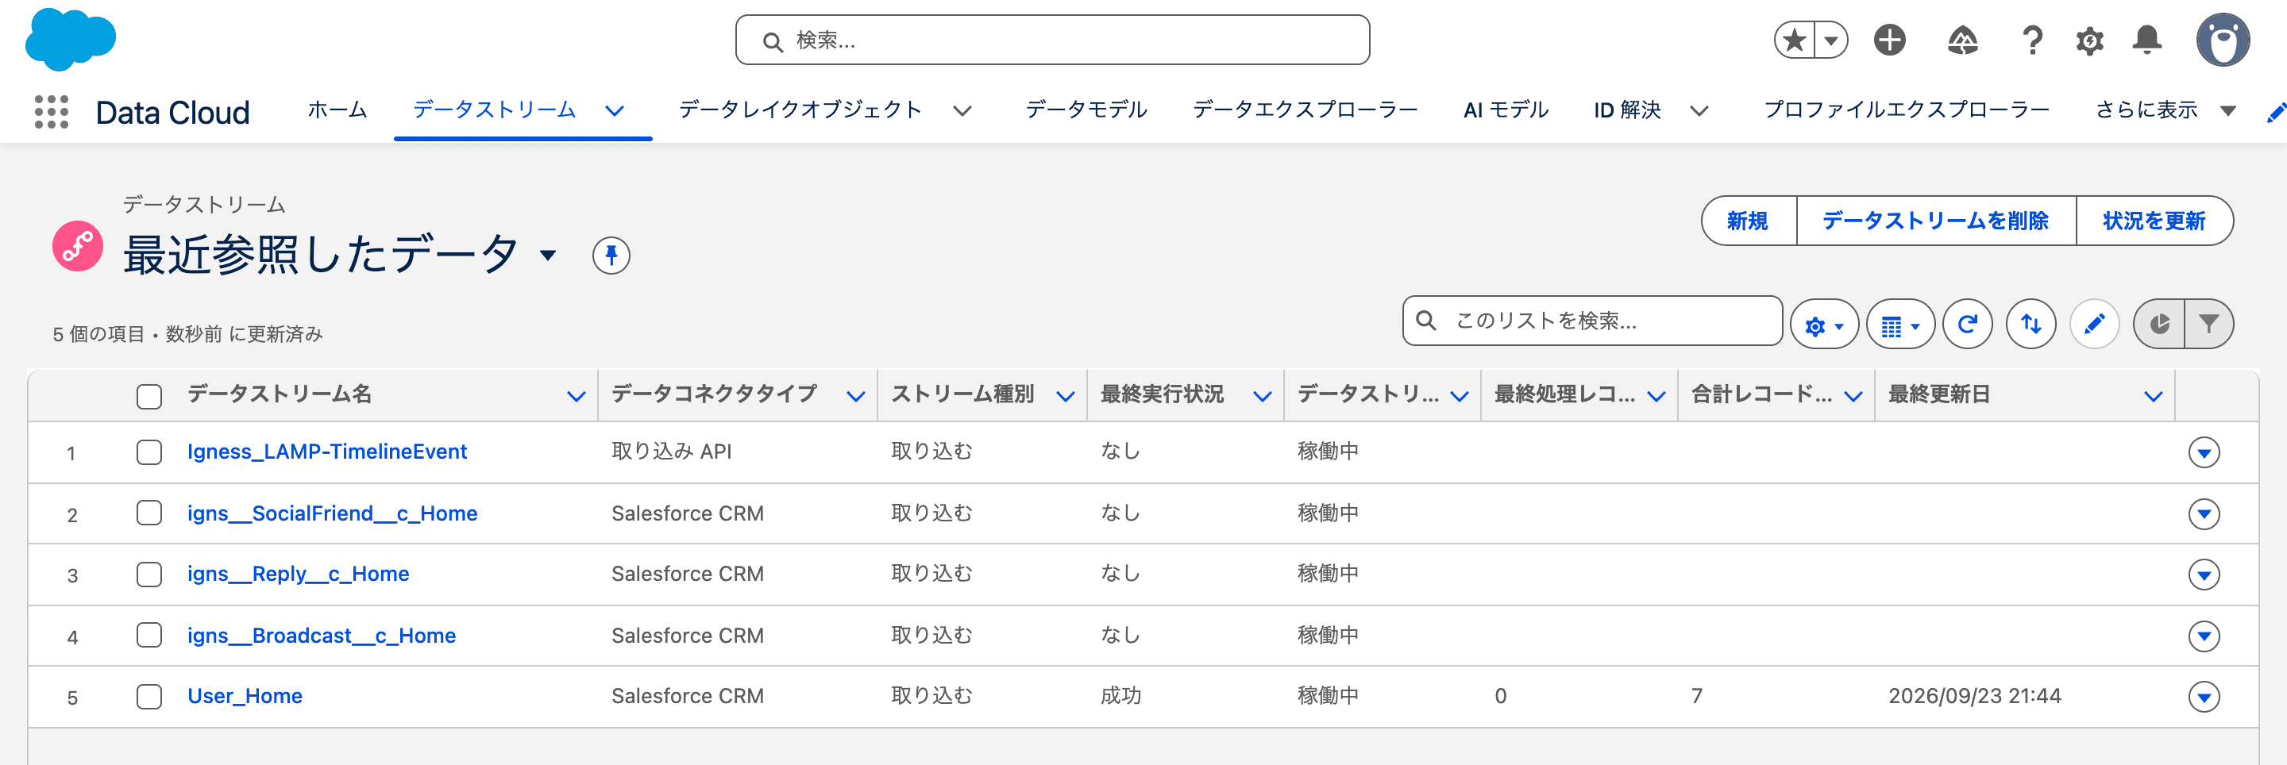2287x765 pixels.
Task: Click the 新規 button
Action: coord(1748,221)
